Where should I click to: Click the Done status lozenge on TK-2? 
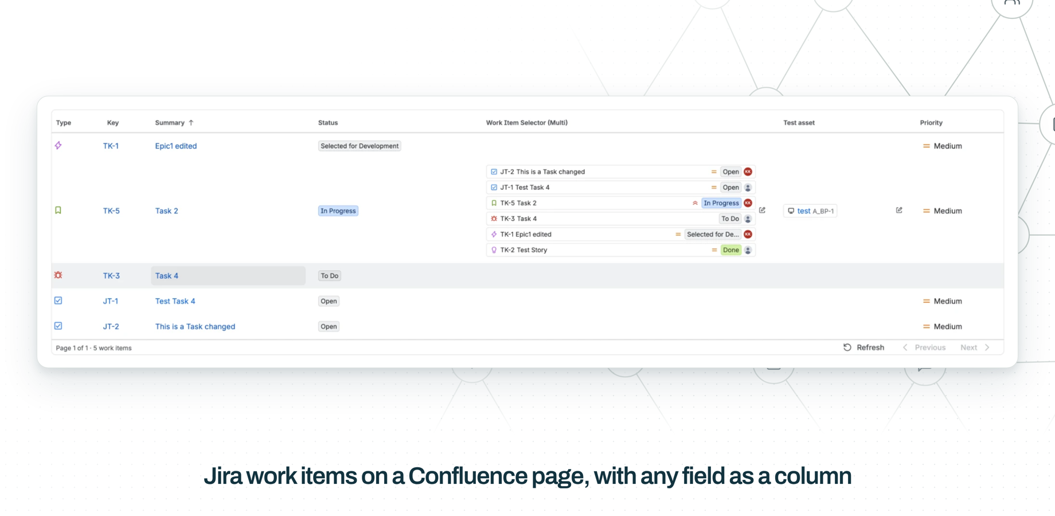coord(731,250)
